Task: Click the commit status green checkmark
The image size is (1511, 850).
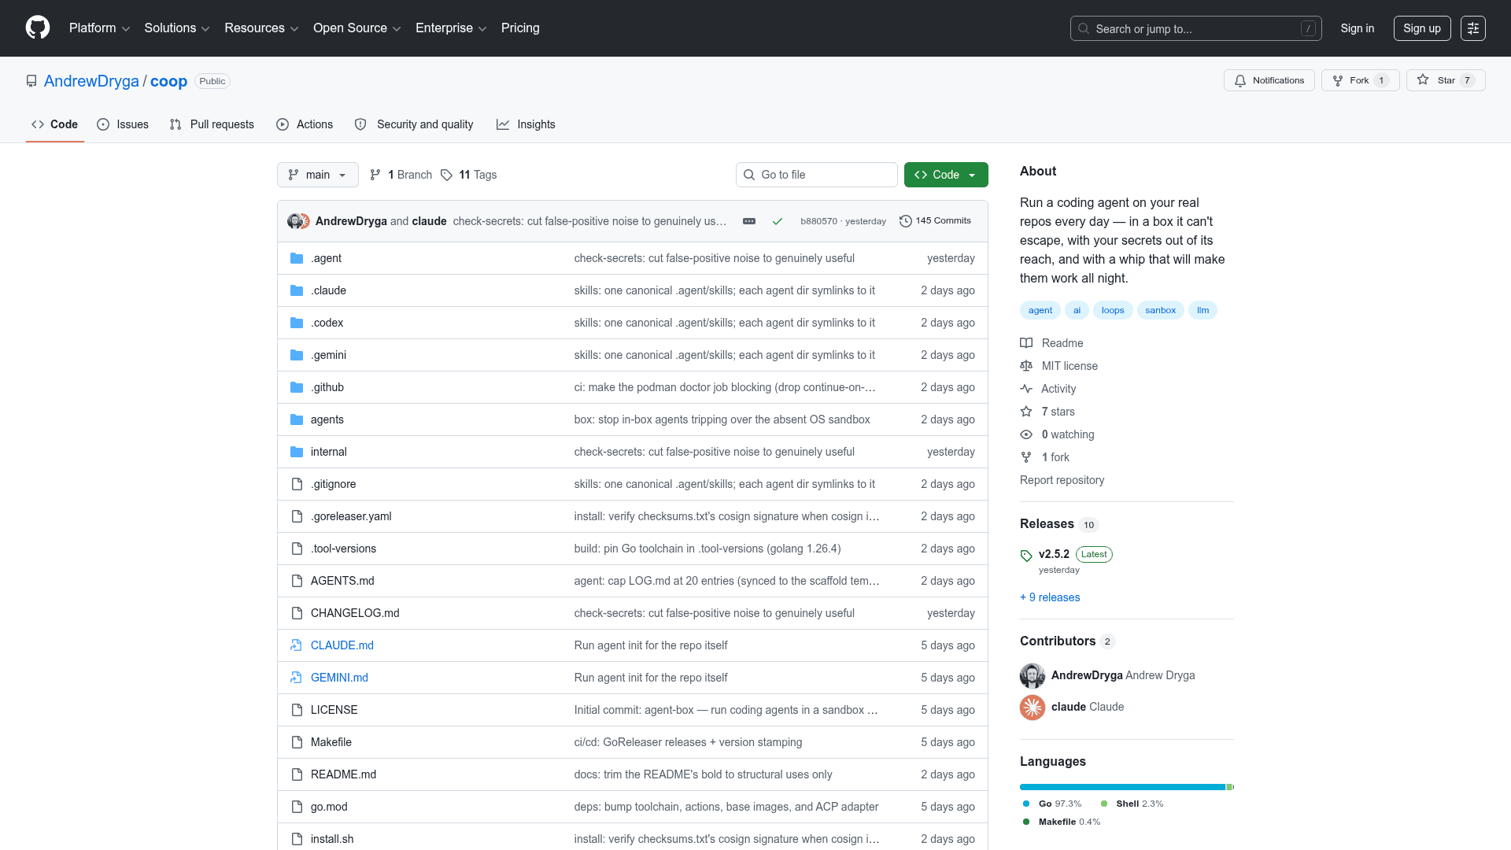Action: [778, 221]
